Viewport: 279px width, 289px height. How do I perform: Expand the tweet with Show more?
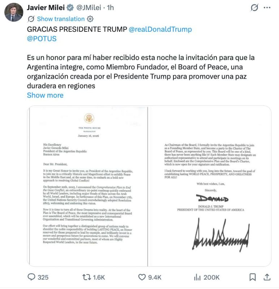(45, 95)
